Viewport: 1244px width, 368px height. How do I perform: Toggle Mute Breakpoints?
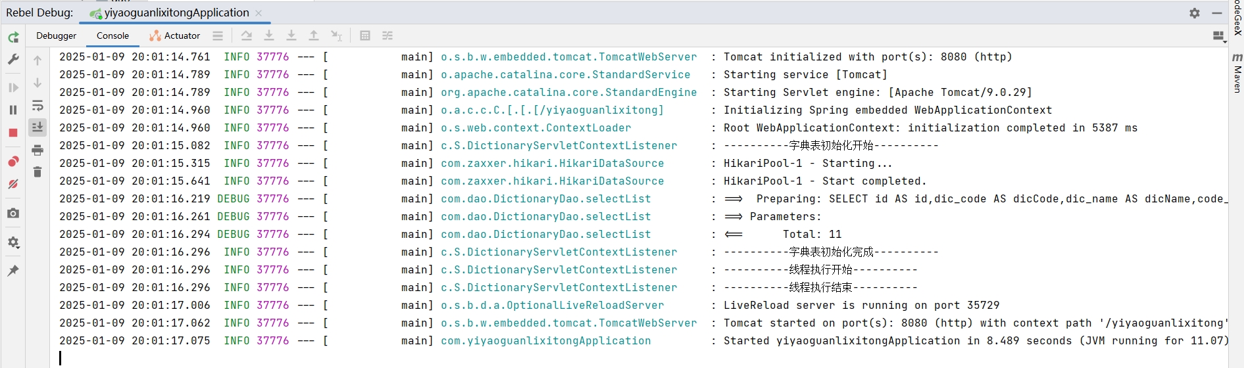(13, 185)
